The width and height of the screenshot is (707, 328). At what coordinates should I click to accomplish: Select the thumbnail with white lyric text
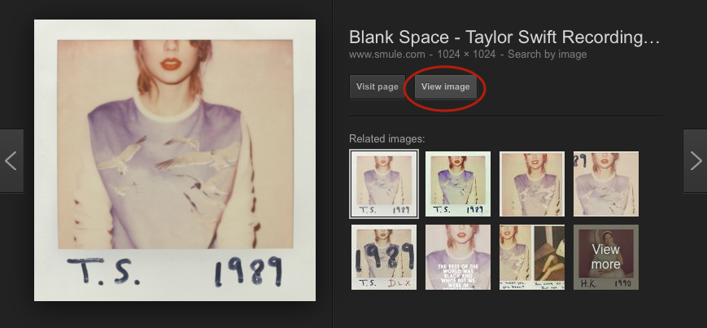[x=458, y=257]
